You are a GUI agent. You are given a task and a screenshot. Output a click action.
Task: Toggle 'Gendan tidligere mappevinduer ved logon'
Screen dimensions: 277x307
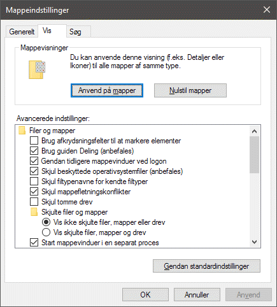tap(34, 161)
